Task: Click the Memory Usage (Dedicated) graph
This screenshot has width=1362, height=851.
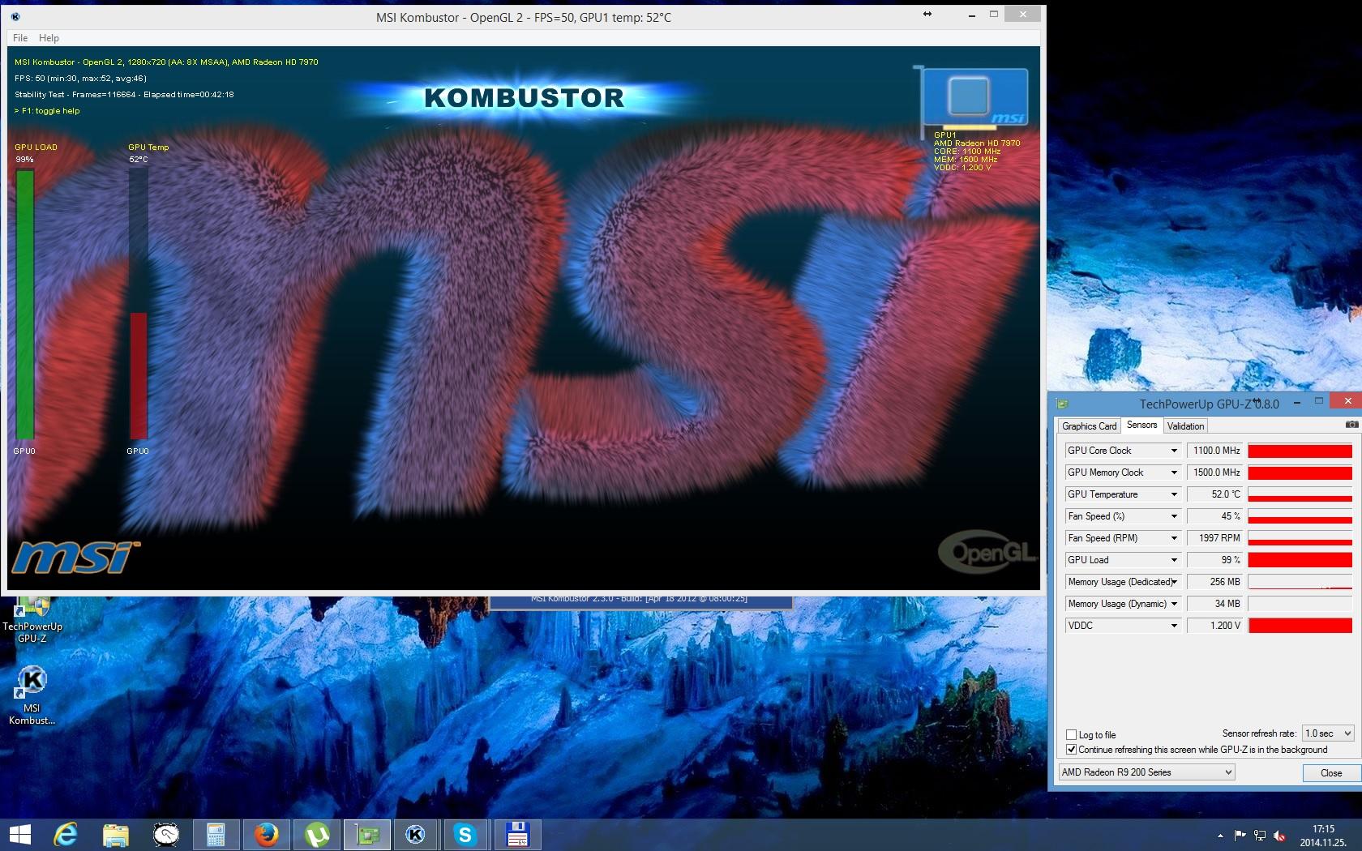Action: tap(1300, 582)
